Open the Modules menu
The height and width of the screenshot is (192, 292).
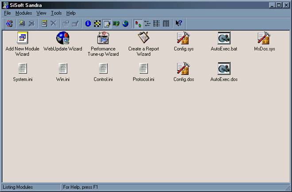(23, 13)
